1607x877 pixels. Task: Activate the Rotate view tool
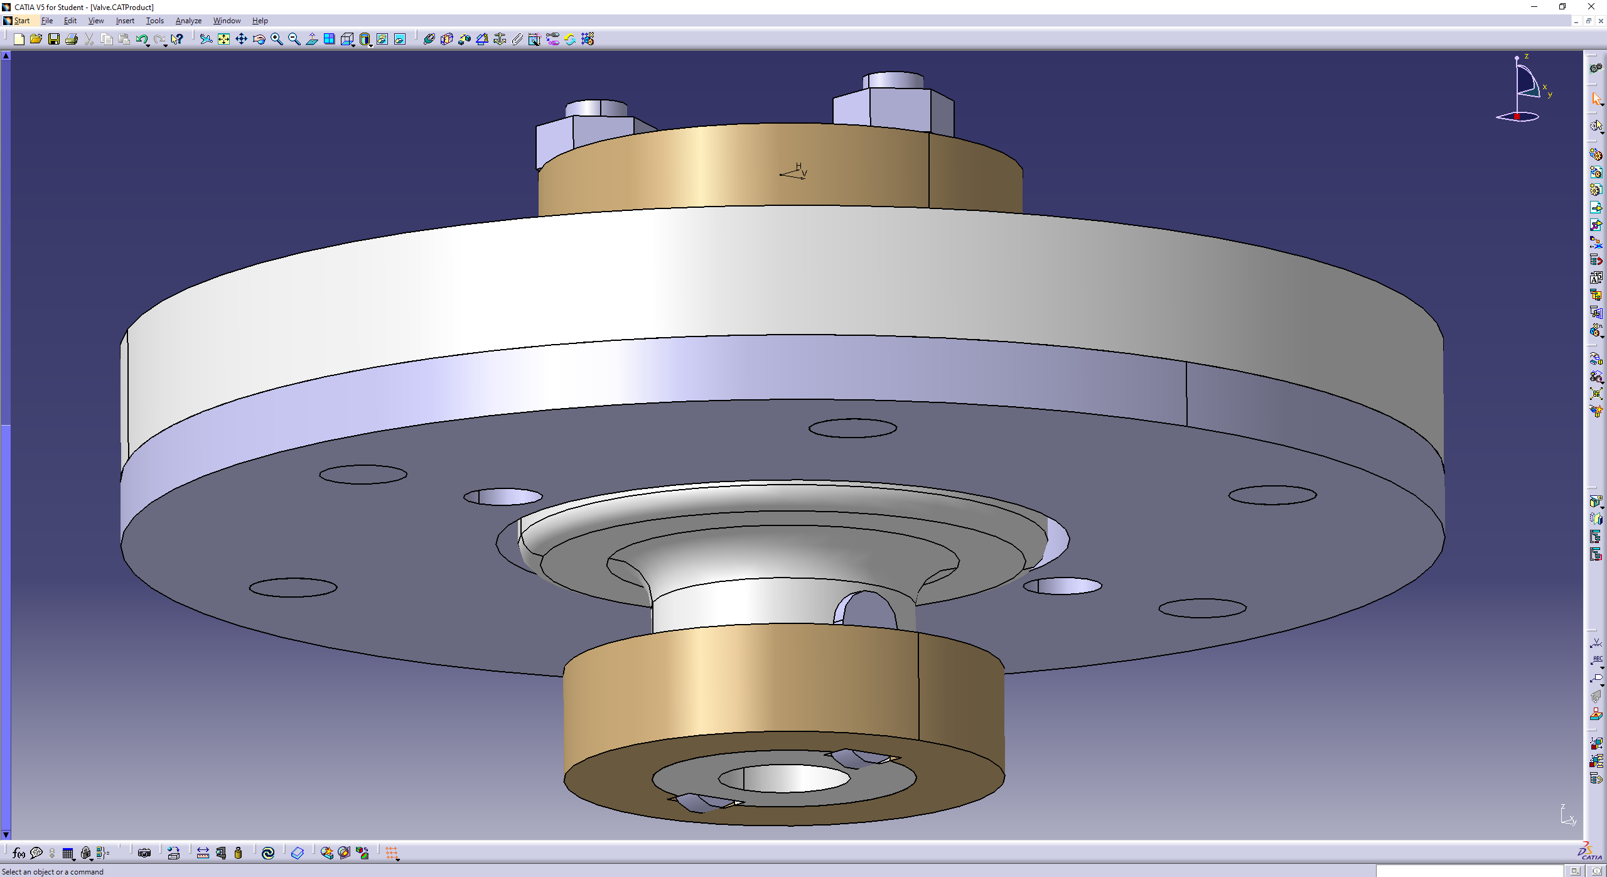point(259,40)
